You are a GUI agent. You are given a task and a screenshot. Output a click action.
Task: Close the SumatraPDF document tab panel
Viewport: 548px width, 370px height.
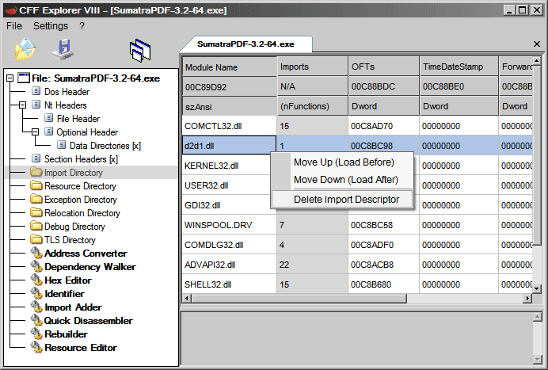pos(537,44)
